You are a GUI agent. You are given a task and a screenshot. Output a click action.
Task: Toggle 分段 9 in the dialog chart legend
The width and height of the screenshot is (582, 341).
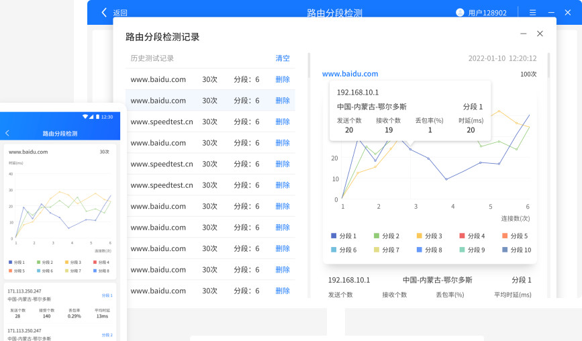click(472, 250)
